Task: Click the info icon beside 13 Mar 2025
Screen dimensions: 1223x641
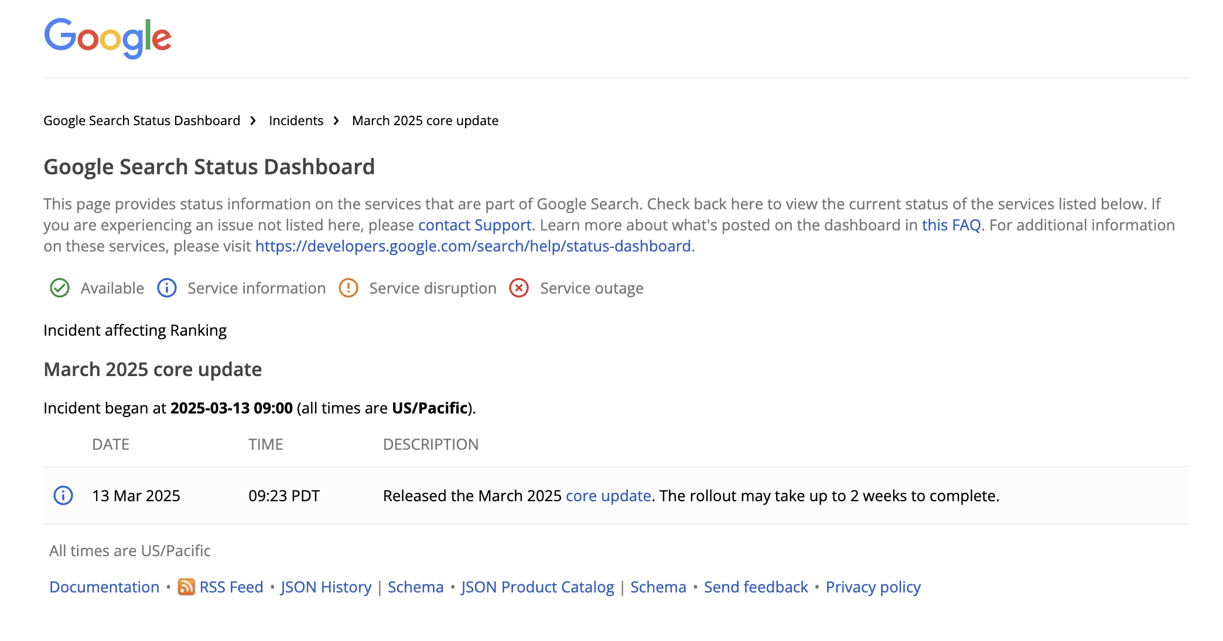Action: 63,495
